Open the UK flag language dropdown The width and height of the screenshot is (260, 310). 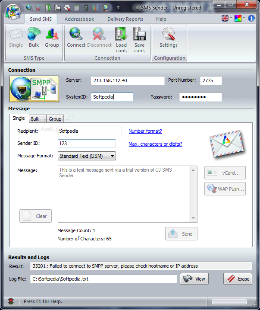click(x=227, y=18)
